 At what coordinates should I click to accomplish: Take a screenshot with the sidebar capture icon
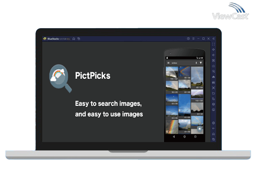pyautogui.click(x=213, y=88)
